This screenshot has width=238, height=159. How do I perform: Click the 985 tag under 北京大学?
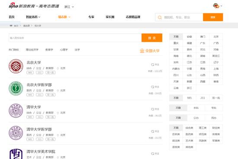[30, 73]
